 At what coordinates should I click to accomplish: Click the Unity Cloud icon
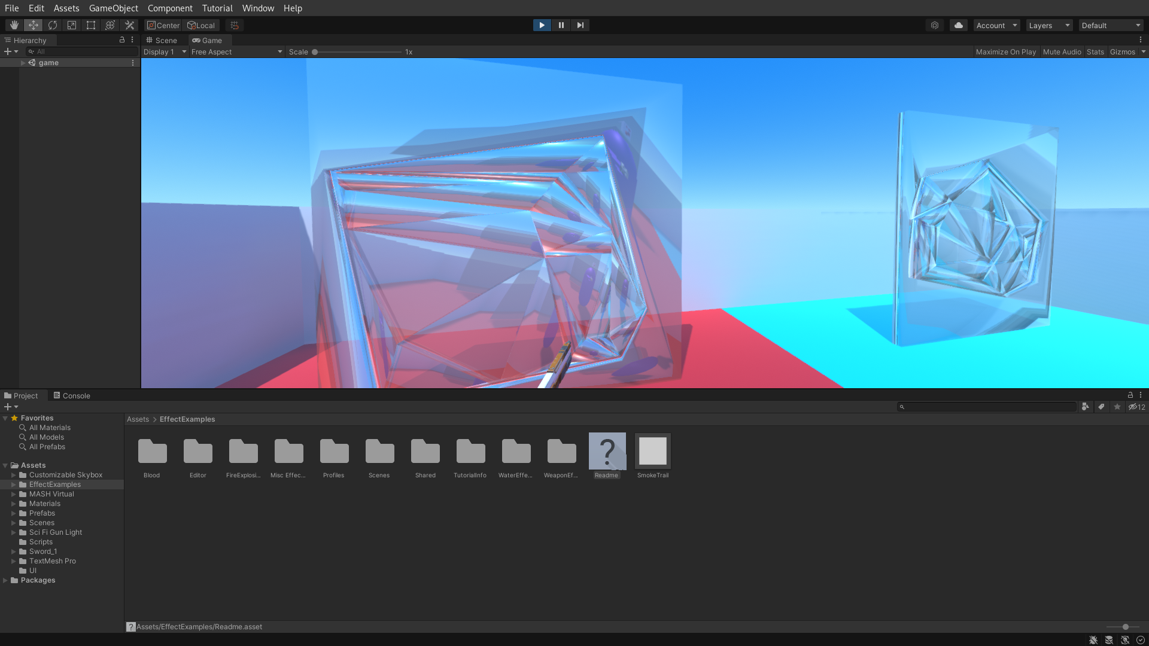tap(958, 25)
